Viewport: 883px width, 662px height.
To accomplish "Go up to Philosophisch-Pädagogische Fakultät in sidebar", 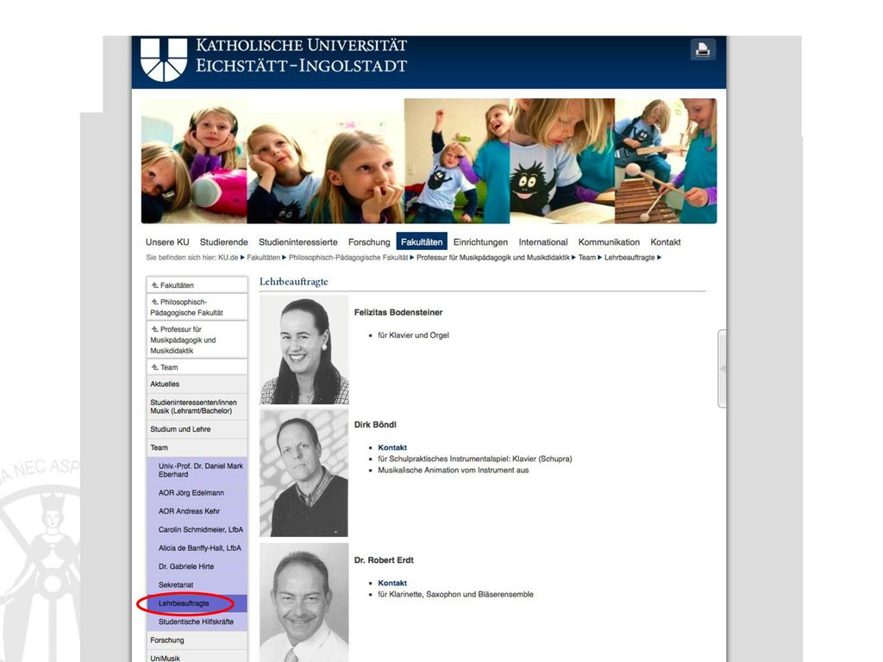I will pos(197,307).
